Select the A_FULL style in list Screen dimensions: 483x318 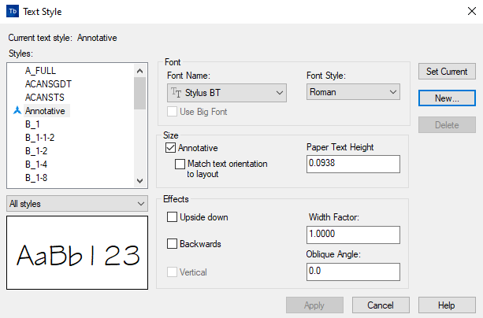(x=42, y=71)
